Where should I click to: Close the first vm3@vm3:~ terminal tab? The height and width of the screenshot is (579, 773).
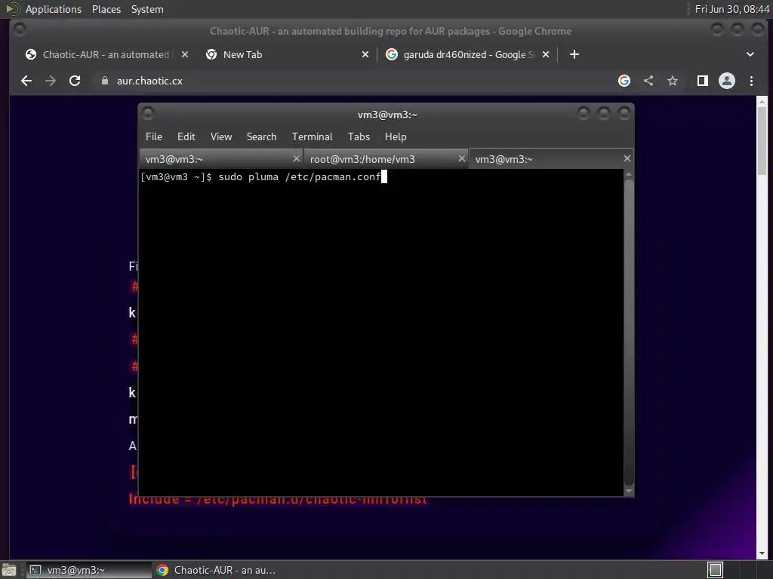296,158
